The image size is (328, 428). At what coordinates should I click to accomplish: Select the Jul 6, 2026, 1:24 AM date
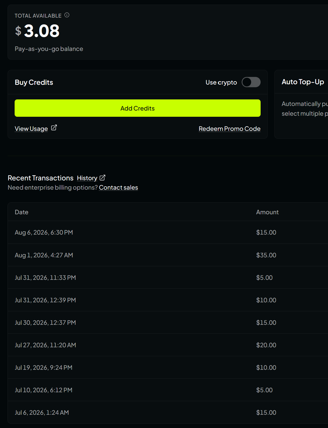coord(42,413)
